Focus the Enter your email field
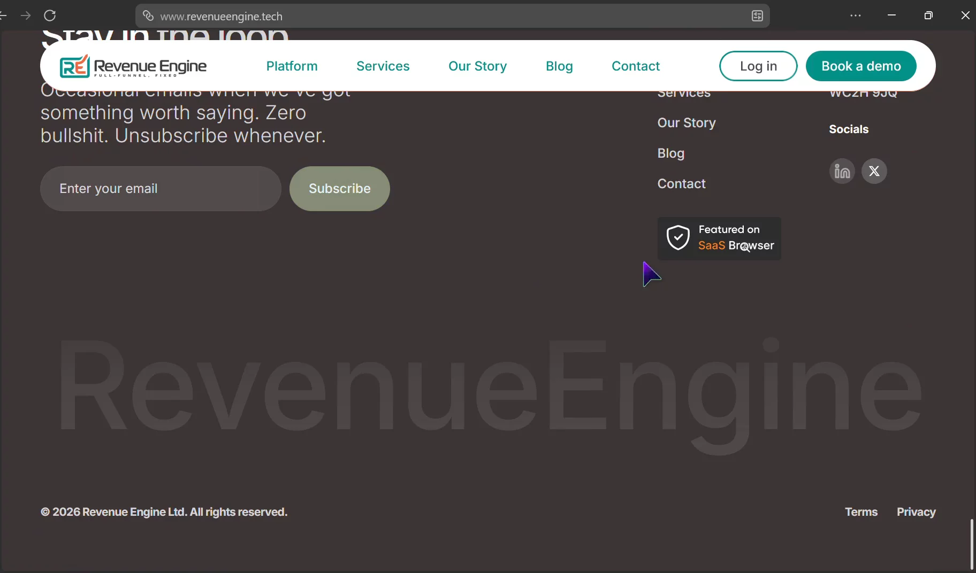The height and width of the screenshot is (573, 976). (x=161, y=189)
